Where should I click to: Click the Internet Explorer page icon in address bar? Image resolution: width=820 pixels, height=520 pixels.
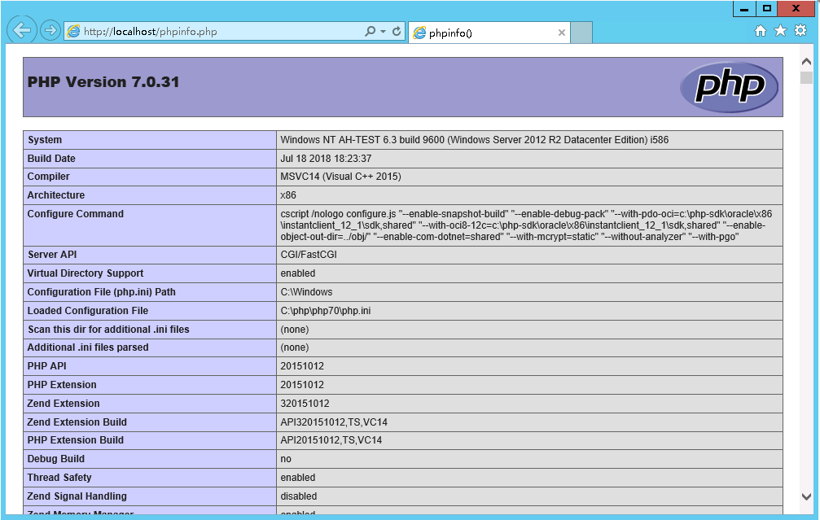pyautogui.click(x=74, y=32)
